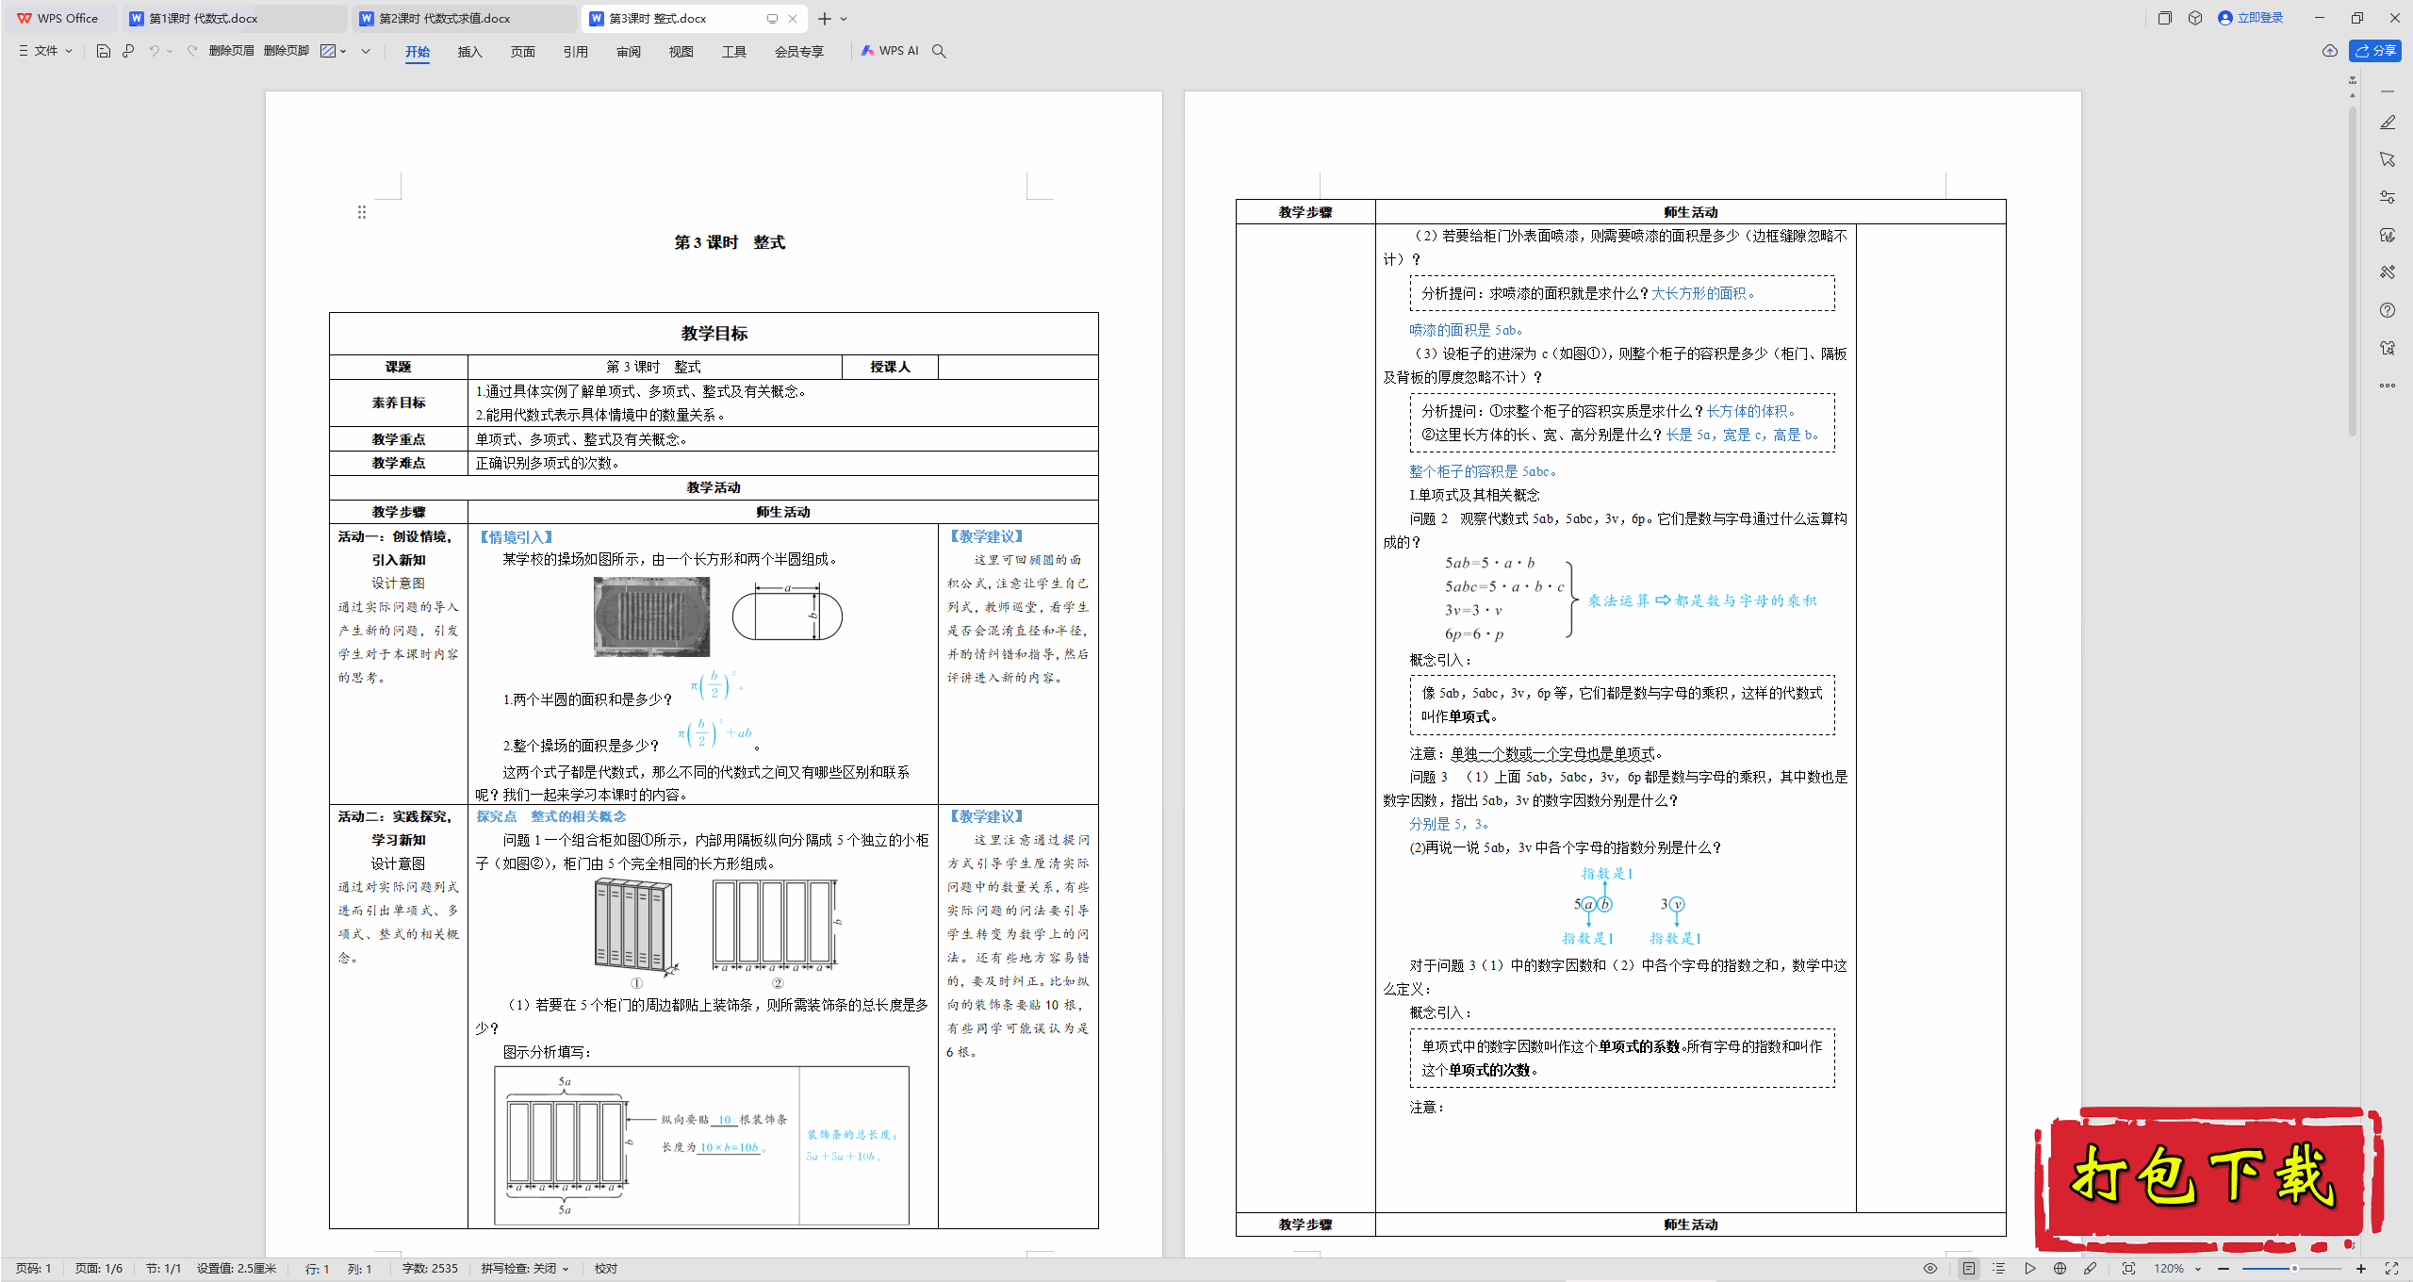Open the three-dots more options in sidebar

2387,385
